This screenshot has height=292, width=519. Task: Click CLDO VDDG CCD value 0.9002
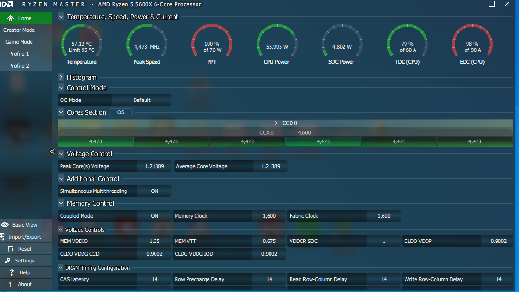[154, 254]
